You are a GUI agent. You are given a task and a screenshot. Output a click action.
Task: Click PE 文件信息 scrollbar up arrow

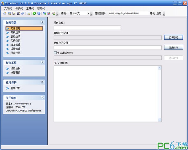[x=159, y=68]
